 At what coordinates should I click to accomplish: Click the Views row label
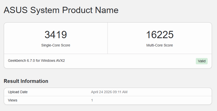[x=13, y=100]
